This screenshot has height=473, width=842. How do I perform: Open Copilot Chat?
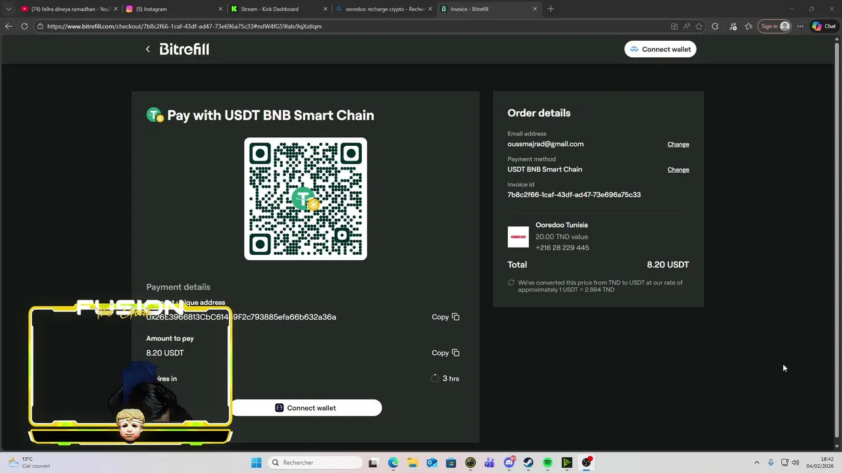(824, 26)
